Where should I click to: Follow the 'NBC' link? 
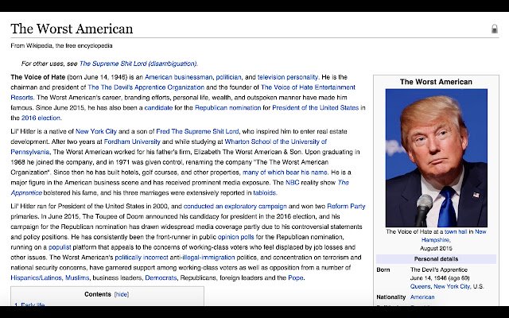pyautogui.click(x=292, y=183)
